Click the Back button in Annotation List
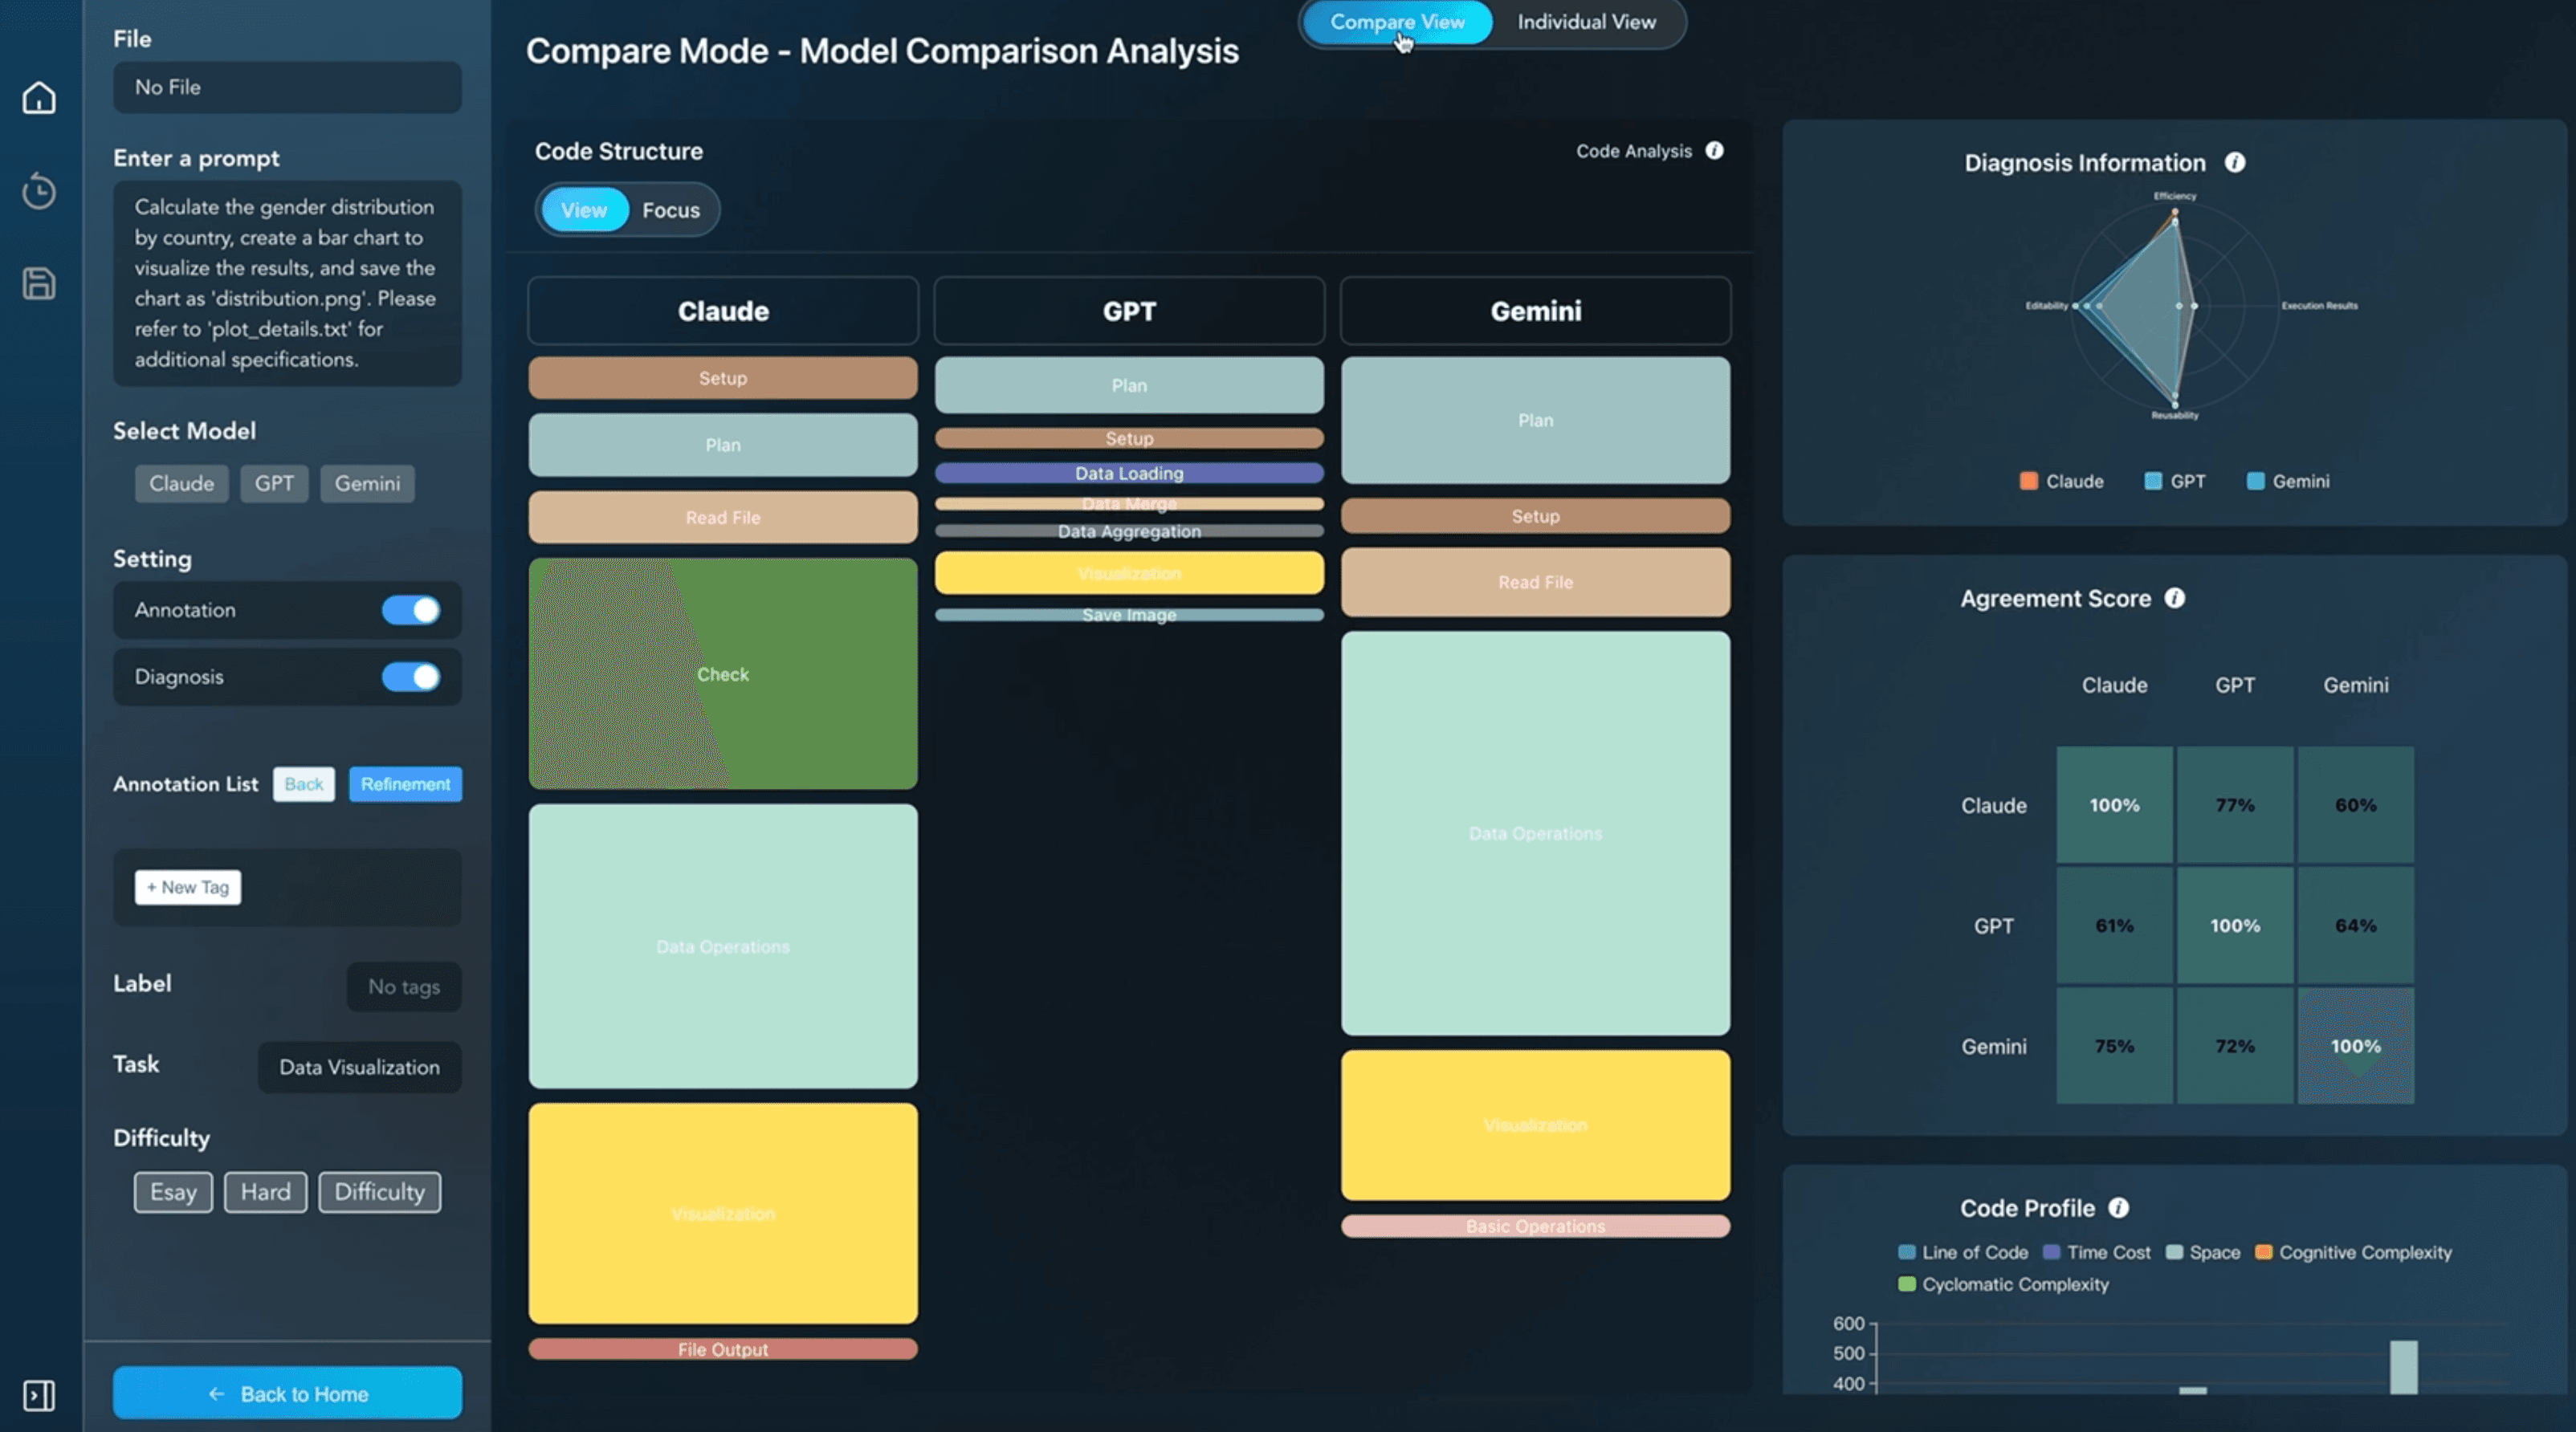 click(x=303, y=783)
